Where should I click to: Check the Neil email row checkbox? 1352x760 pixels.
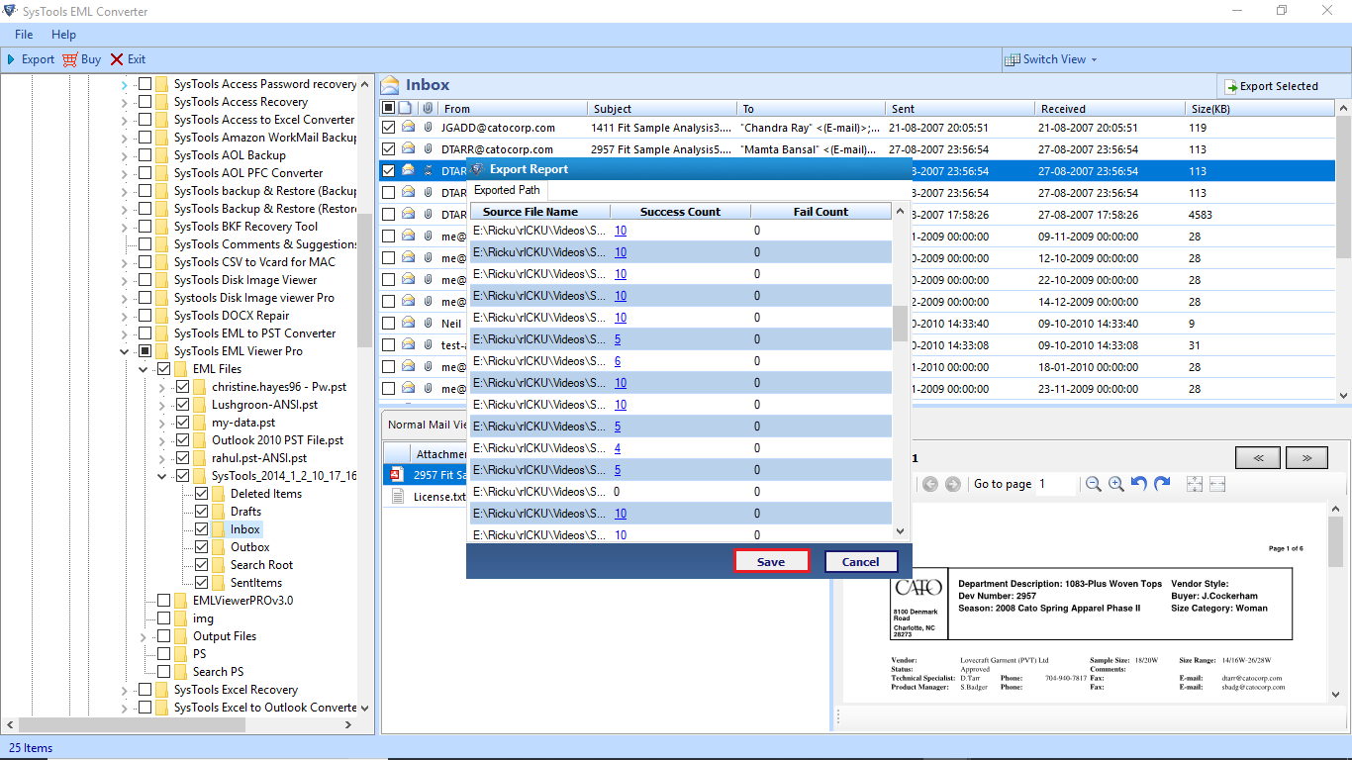[x=388, y=324]
